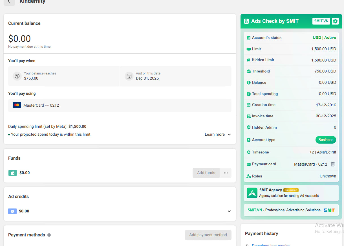
Task: Click the dollar icon beside balance threshold
Action: 17,76
